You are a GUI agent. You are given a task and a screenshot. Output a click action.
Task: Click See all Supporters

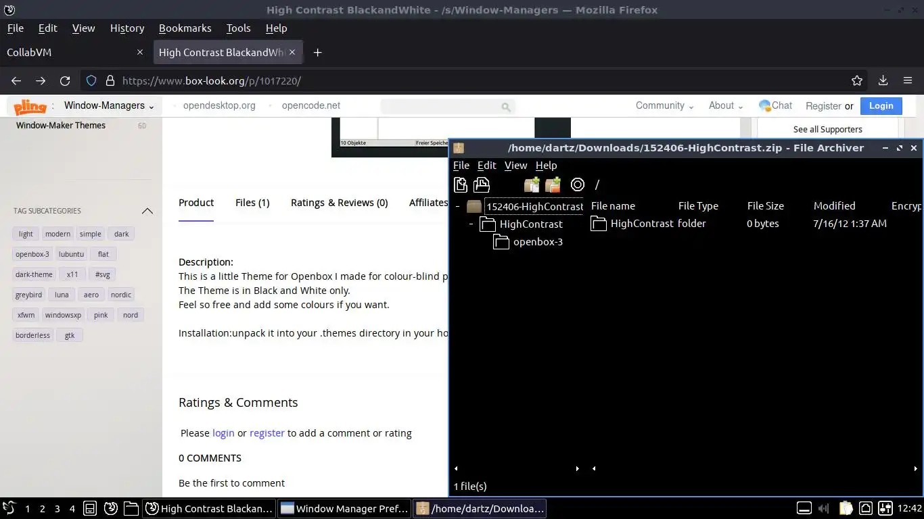(827, 129)
